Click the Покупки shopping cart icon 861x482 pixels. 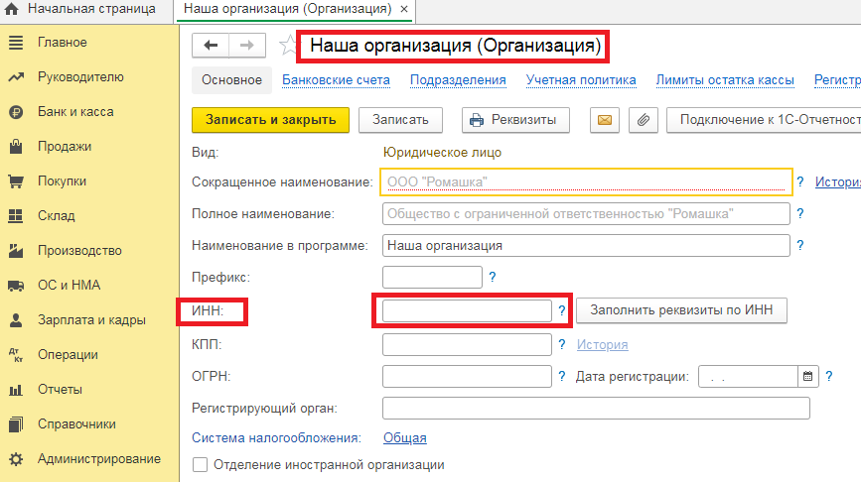click(x=16, y=181)
